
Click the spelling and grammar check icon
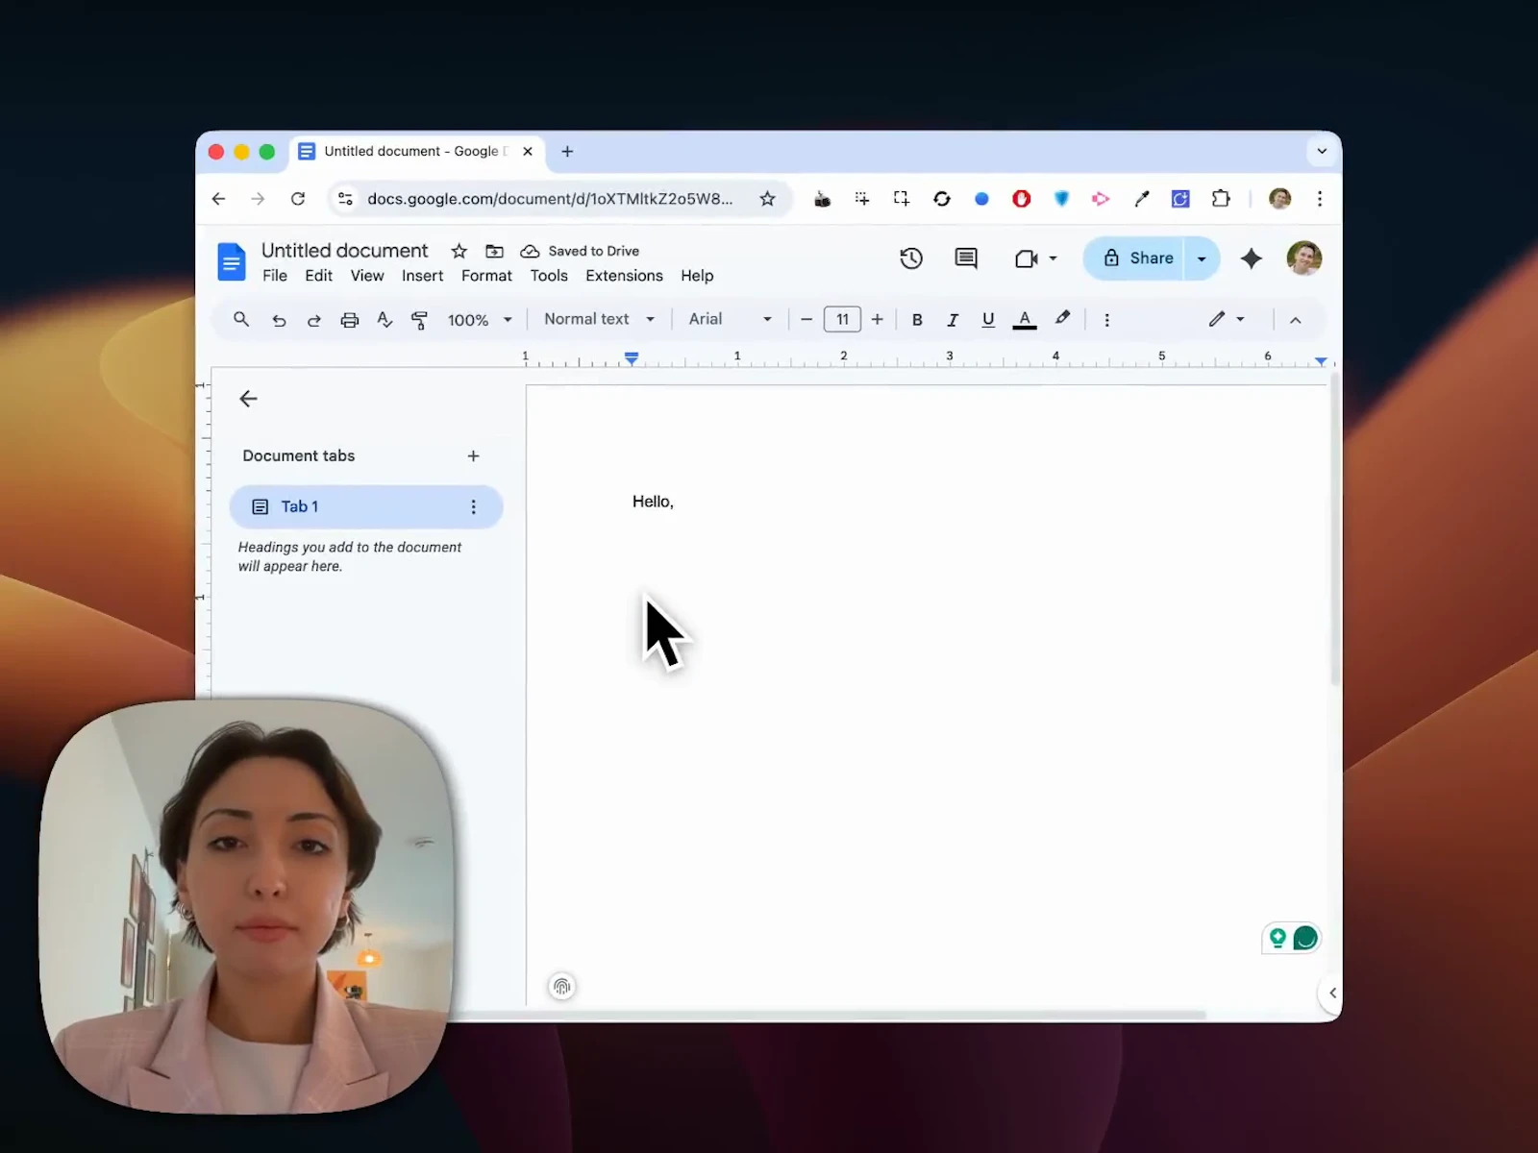[384, 320]
